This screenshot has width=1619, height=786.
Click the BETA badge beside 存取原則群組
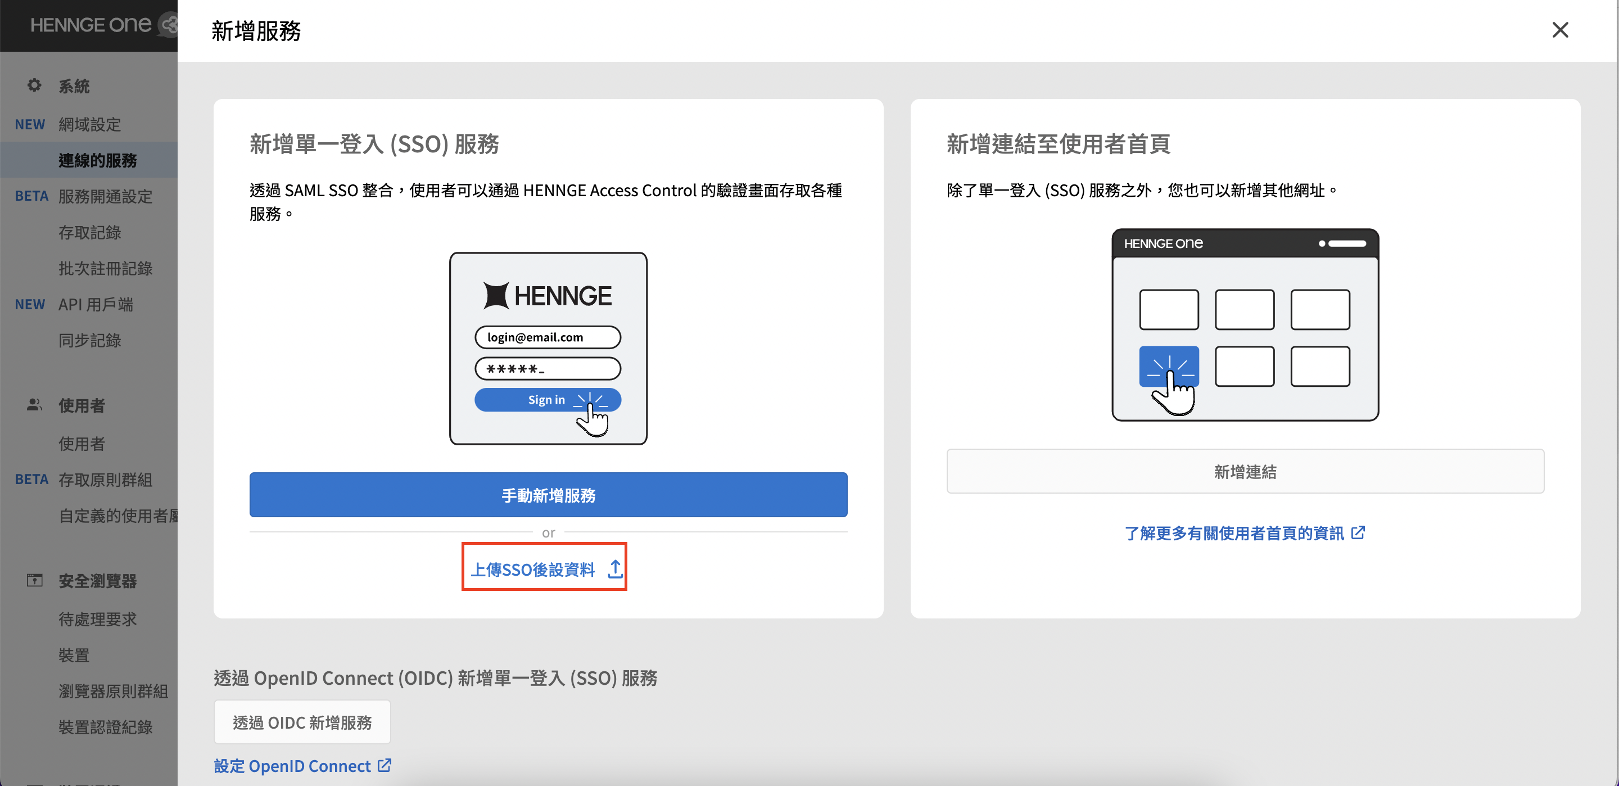[x=31, y=480]
